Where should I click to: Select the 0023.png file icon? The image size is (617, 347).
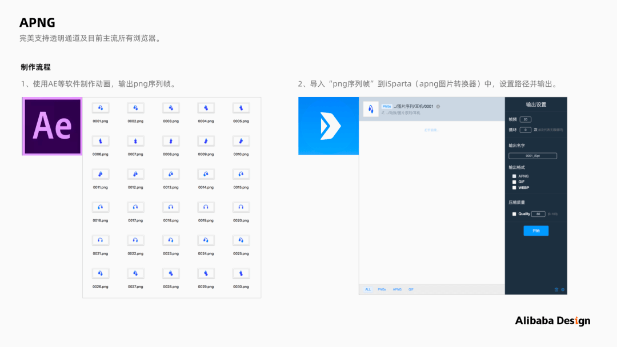pos(171,240)
